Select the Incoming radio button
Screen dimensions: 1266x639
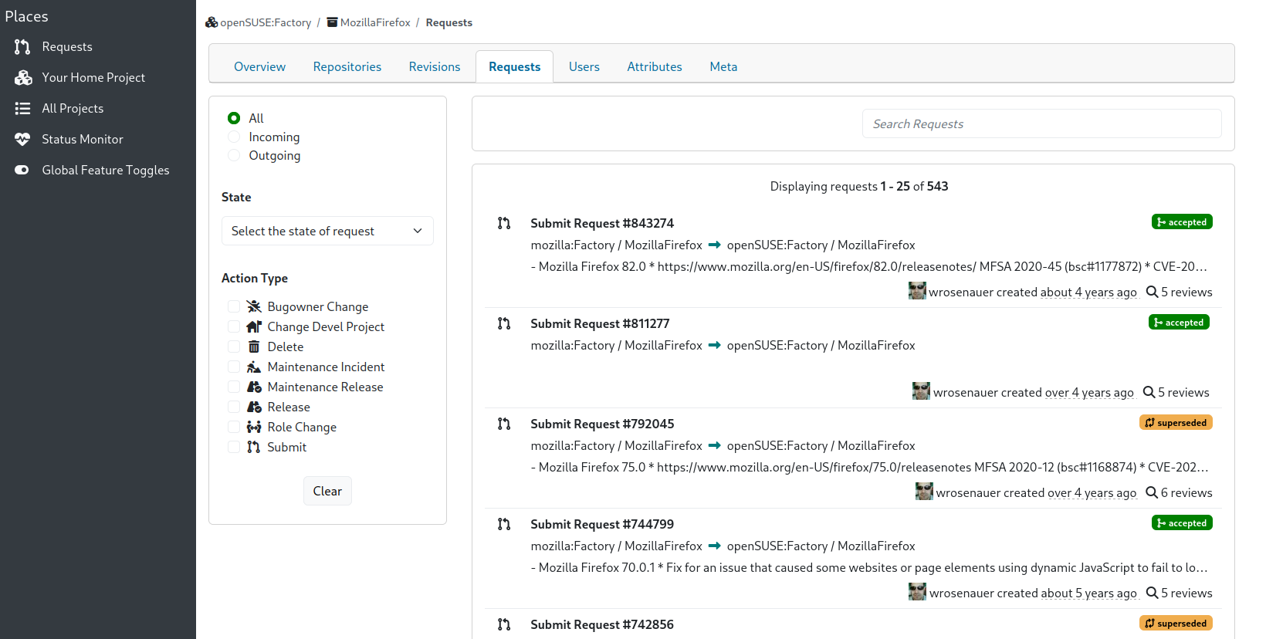[x=234, y=137]
